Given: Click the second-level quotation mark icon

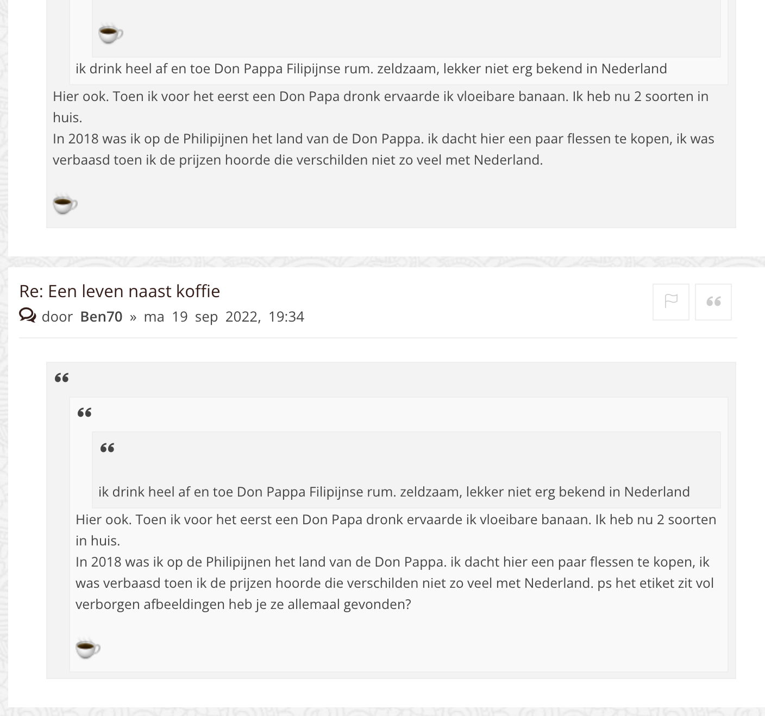Looking at the screenshot, I should [x=84, y=413].
